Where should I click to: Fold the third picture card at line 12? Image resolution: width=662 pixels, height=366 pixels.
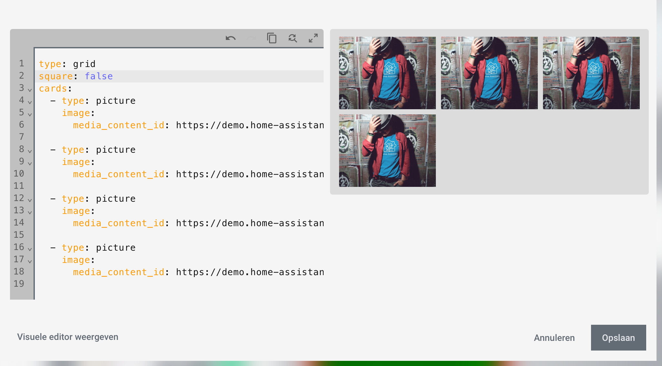click(30, 200)
